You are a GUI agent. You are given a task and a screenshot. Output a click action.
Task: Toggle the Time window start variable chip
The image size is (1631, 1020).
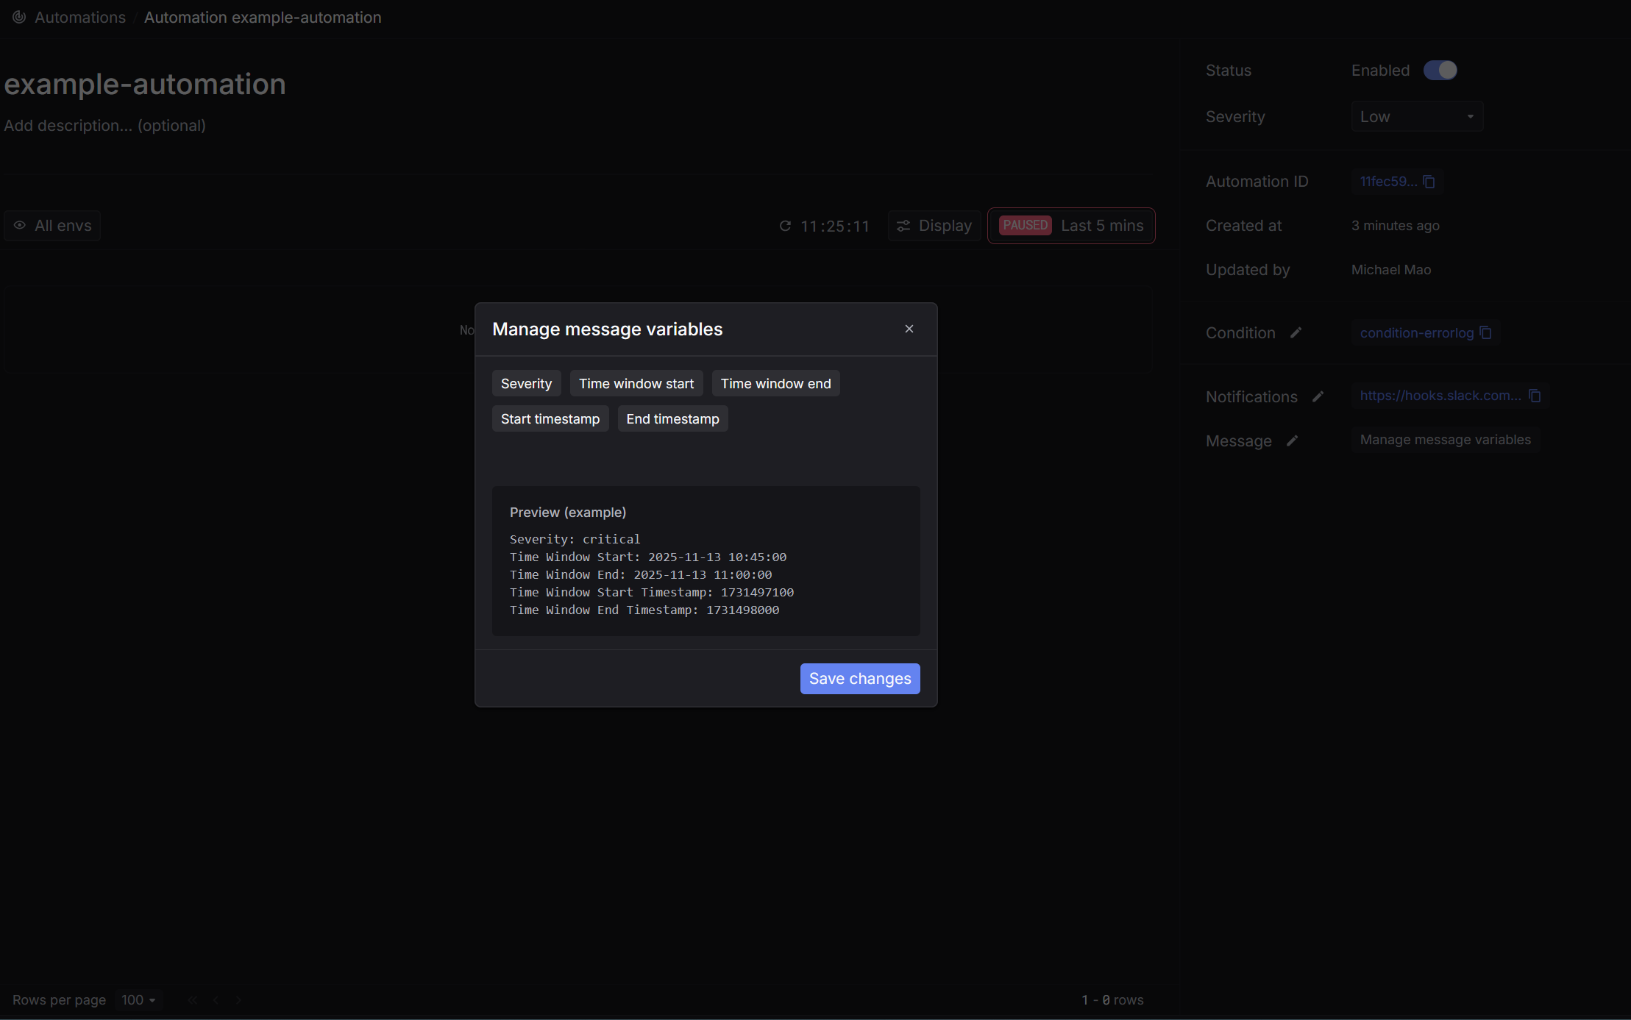(636, 384)
